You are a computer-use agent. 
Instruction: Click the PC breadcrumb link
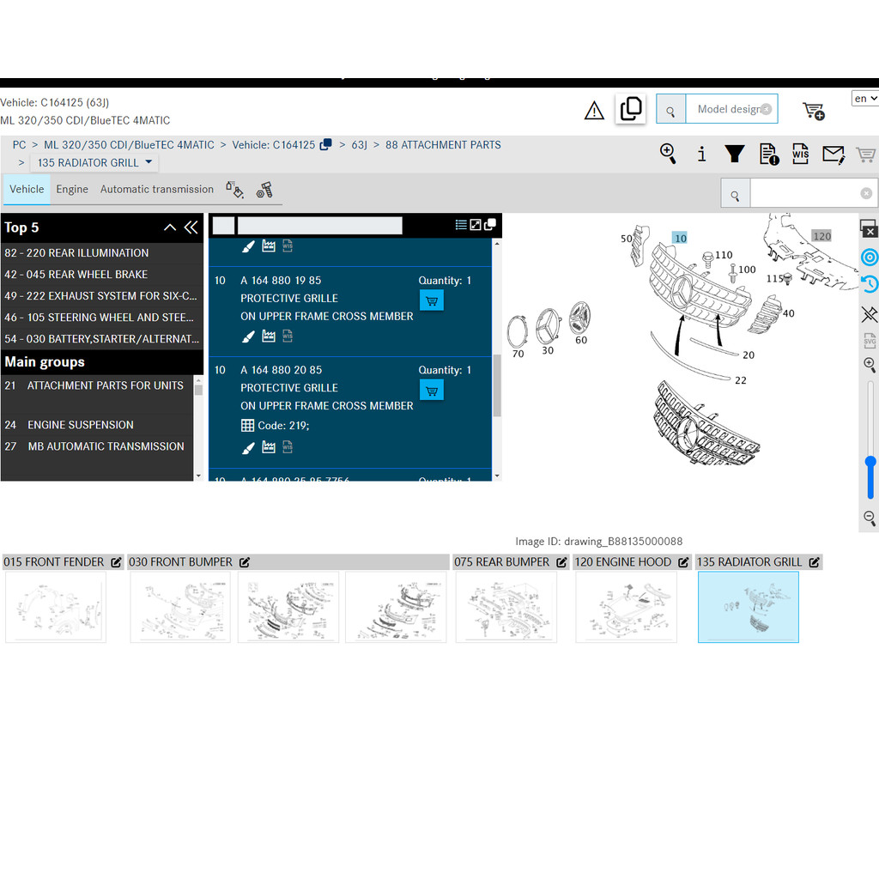point(19,144)
